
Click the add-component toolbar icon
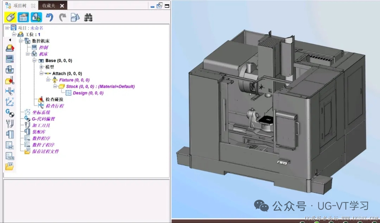[x=36, y=18]
